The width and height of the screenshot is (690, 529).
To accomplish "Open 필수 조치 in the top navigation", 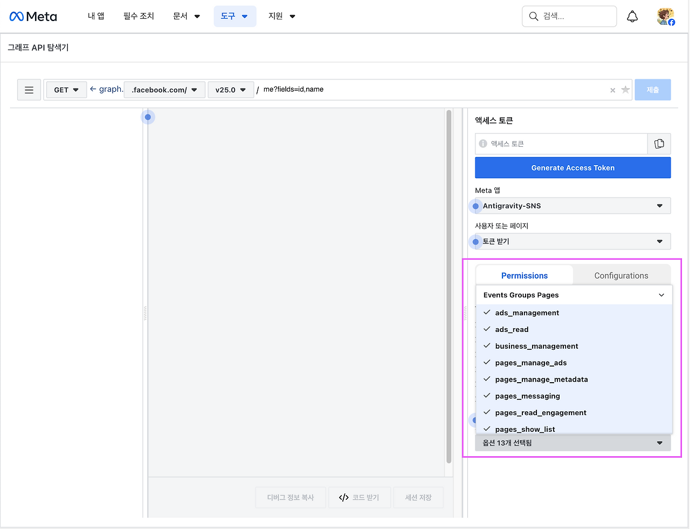I will pyautogui.click(x=139, y=16).
